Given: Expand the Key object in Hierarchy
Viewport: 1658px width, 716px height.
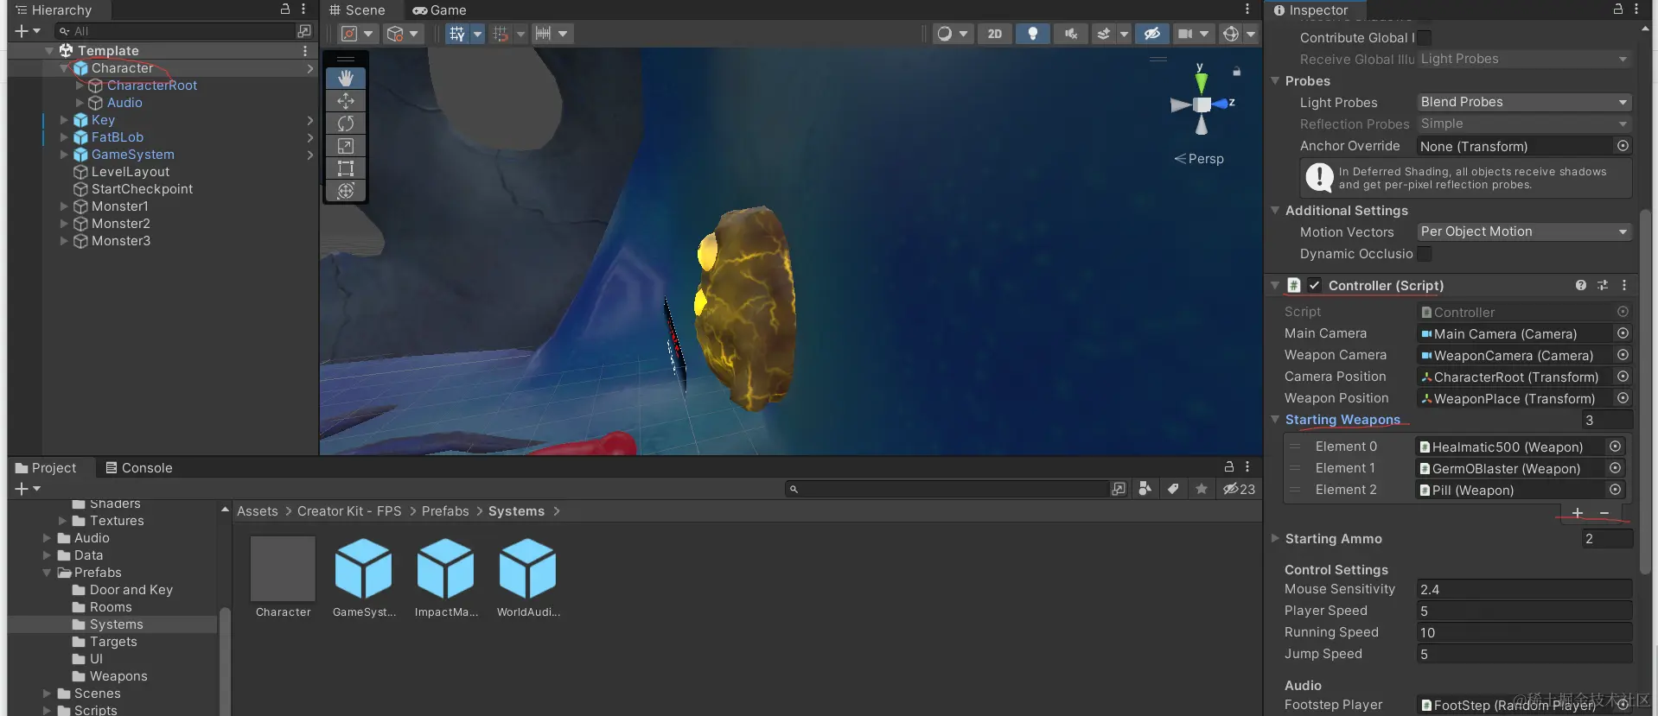Looking at the screenshot, I should pyautogui.click(x=64, y=120).
